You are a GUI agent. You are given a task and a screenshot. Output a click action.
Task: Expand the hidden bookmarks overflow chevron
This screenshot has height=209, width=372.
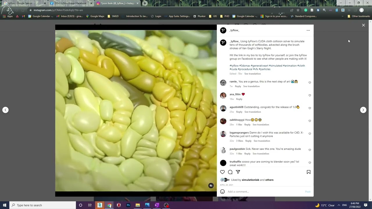(343, 16)
